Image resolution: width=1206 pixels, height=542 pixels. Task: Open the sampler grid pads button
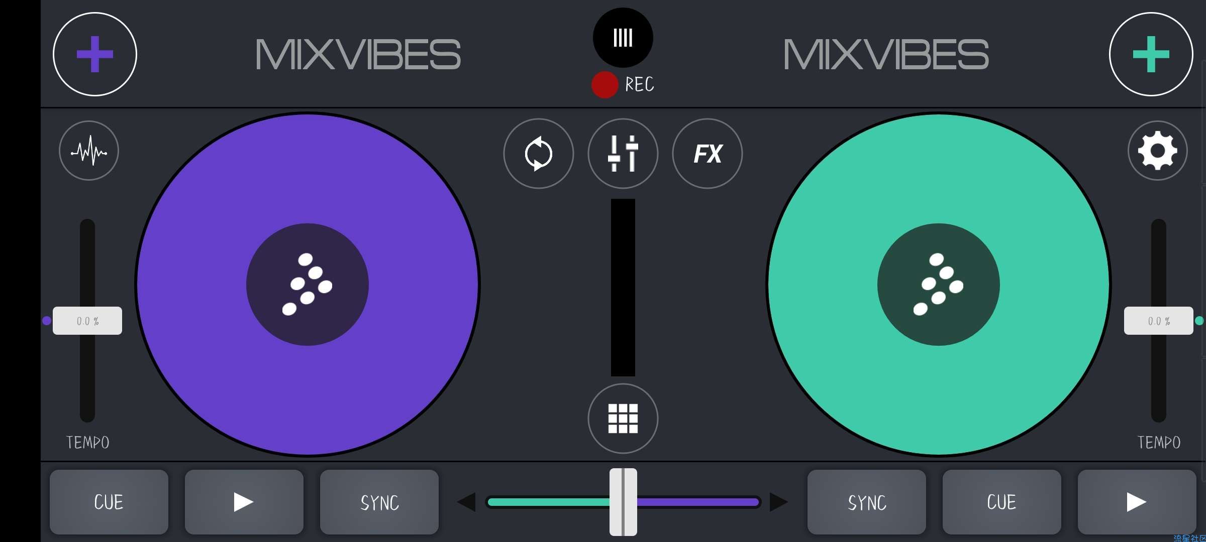(x=623, y=418)
